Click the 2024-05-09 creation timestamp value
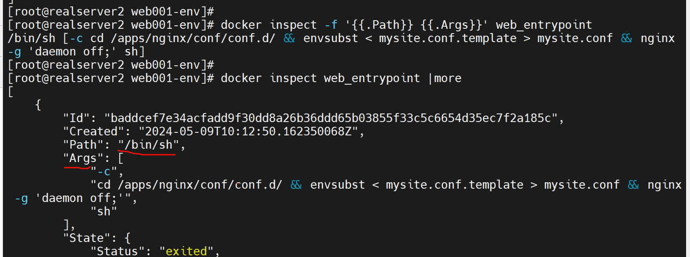 (248, 132)
